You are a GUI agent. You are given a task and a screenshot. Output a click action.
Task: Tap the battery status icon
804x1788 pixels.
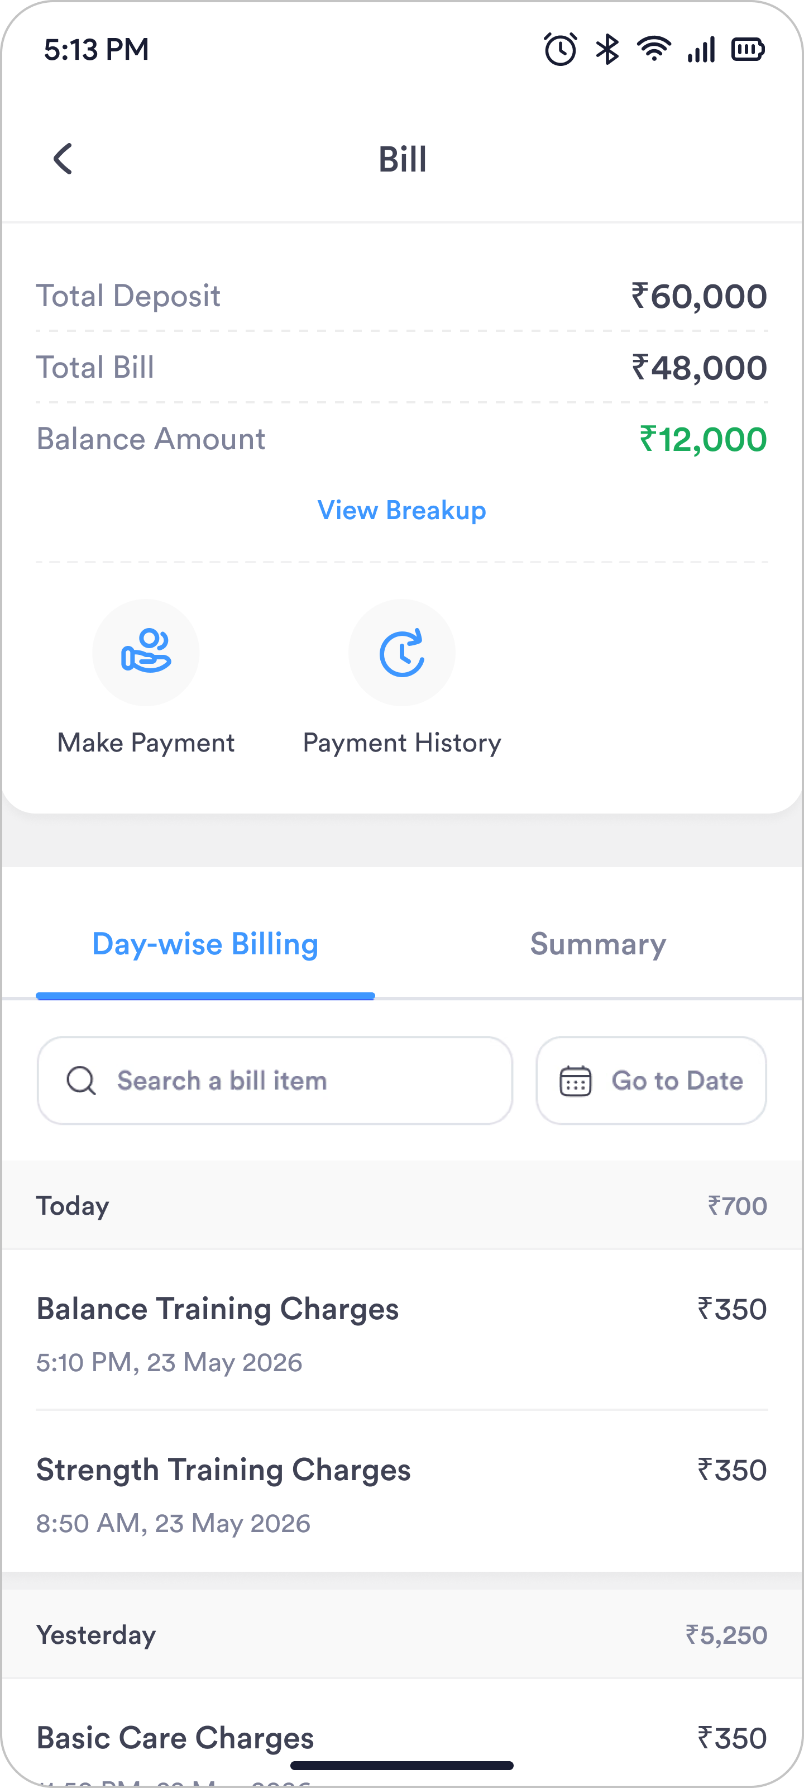pos(748,49)
